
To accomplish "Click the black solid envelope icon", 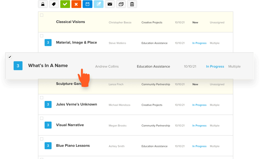I will pos(110,4).
